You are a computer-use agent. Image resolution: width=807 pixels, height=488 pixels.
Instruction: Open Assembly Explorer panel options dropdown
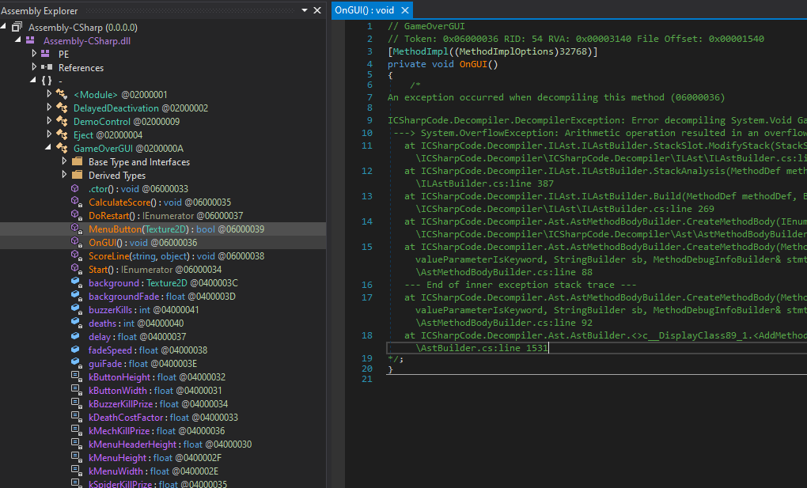coord(305,10)
